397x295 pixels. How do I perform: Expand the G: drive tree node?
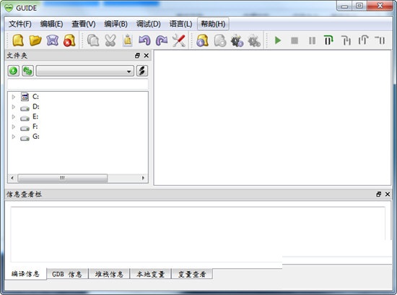point(14,137)
